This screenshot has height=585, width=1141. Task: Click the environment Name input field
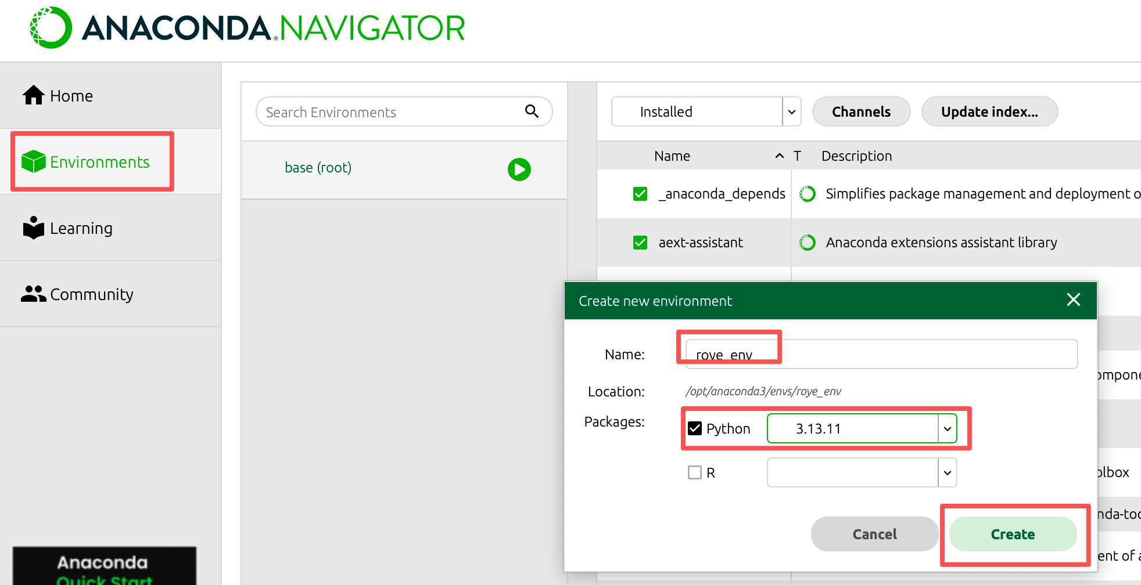[x=881, y=354]
